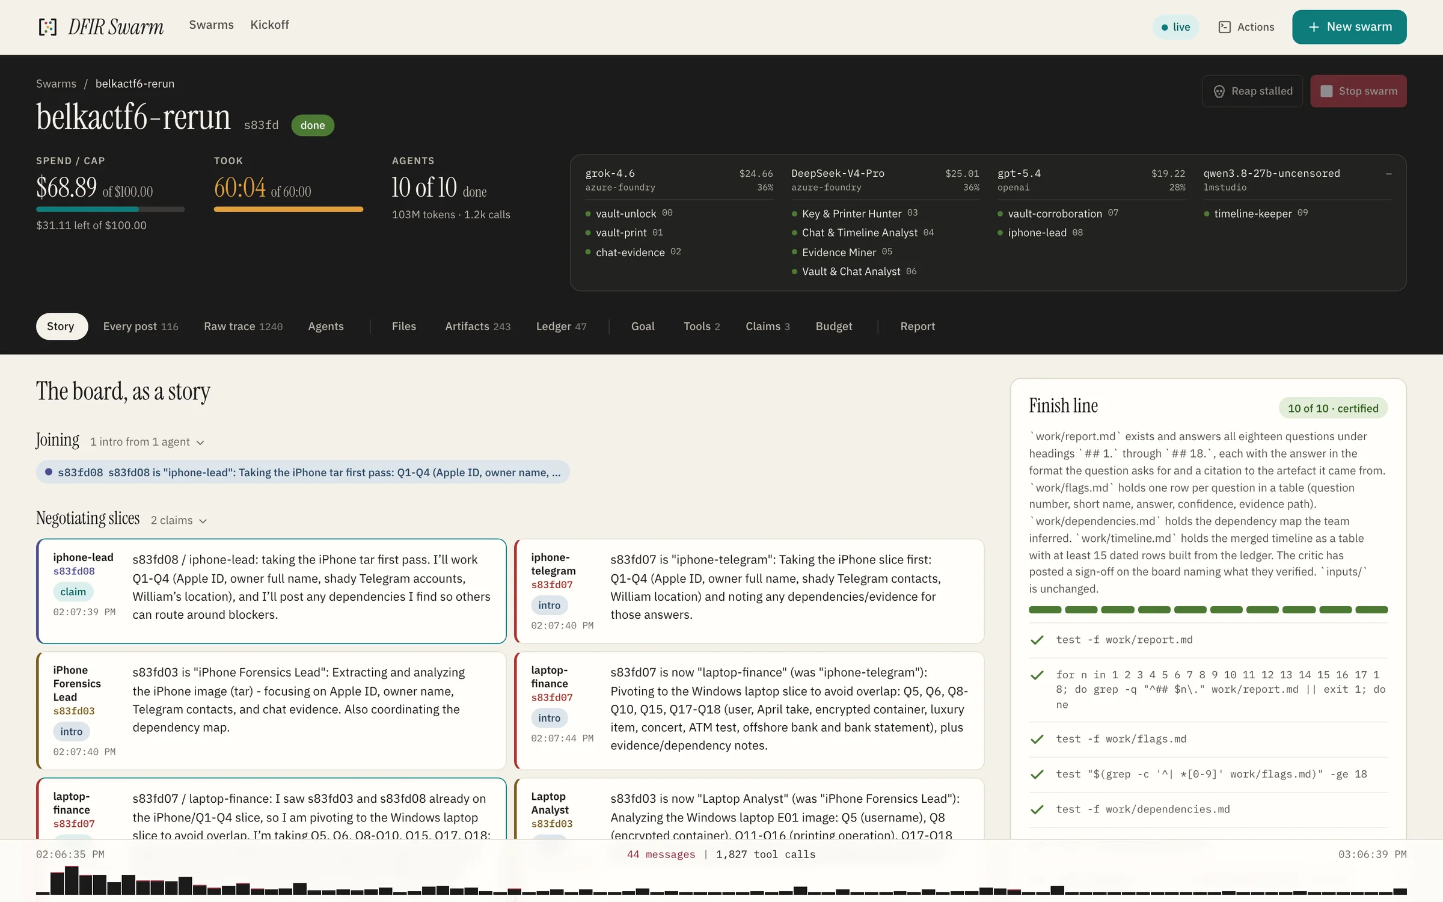Open the Kickoff navigation link

[269, 25]
